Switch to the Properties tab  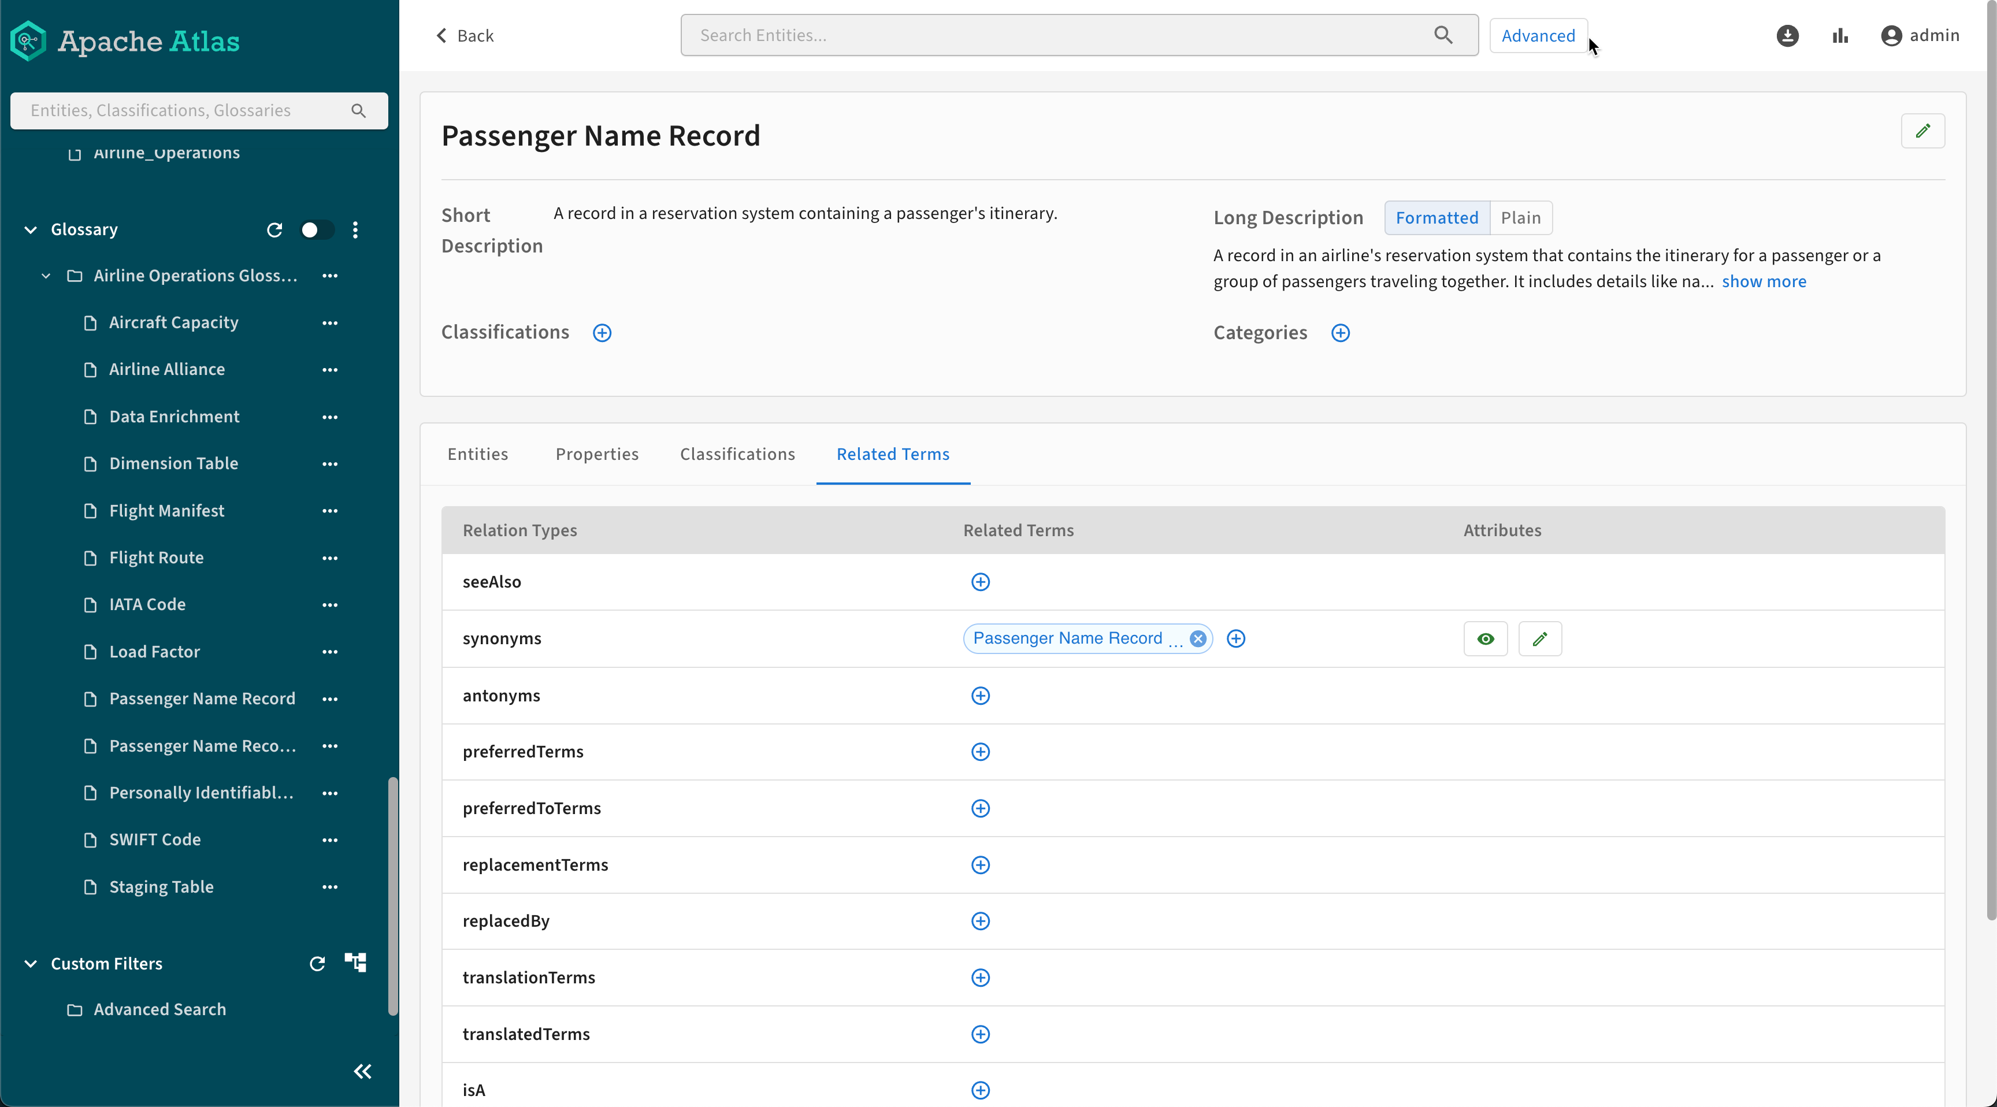596,454
